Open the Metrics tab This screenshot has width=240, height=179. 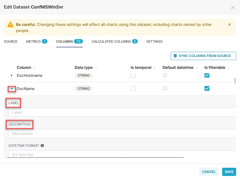click(37, 42)
